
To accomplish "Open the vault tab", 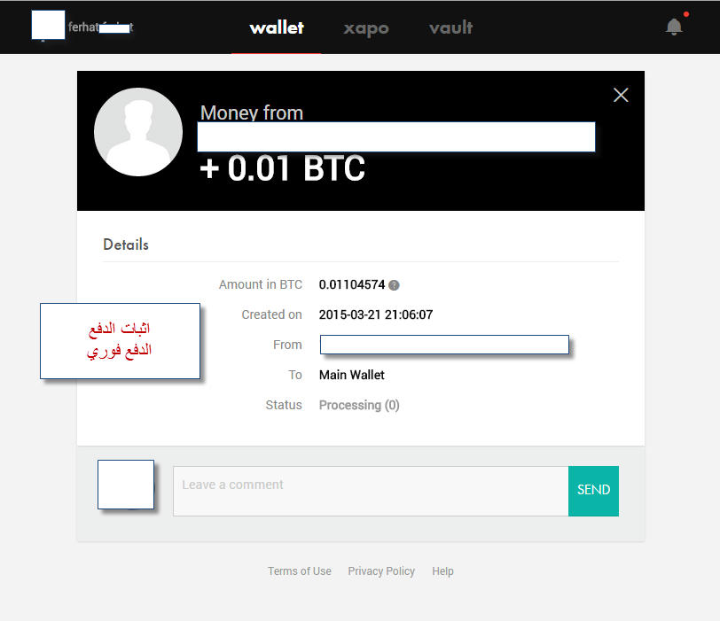I will click(x=450, y=27).
